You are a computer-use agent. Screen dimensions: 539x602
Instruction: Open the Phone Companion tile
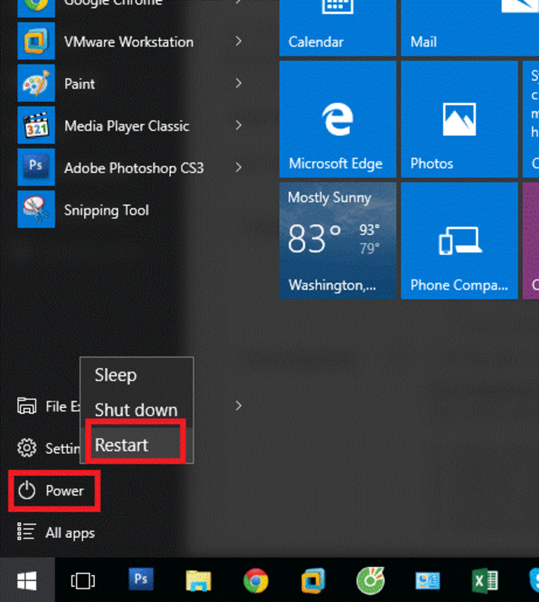(x=459, y=240)
